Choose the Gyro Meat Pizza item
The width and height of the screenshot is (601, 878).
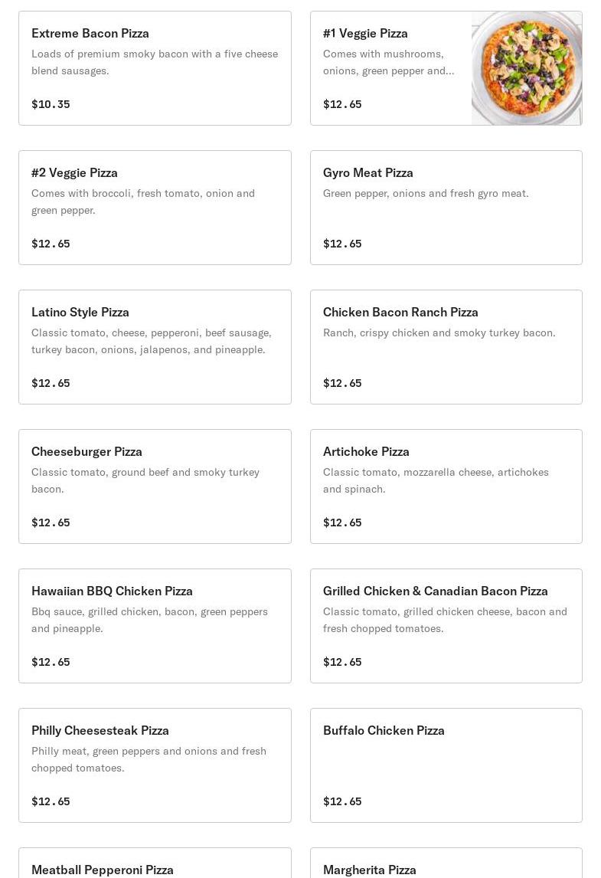pyautogui.click(x=446, y=208)
